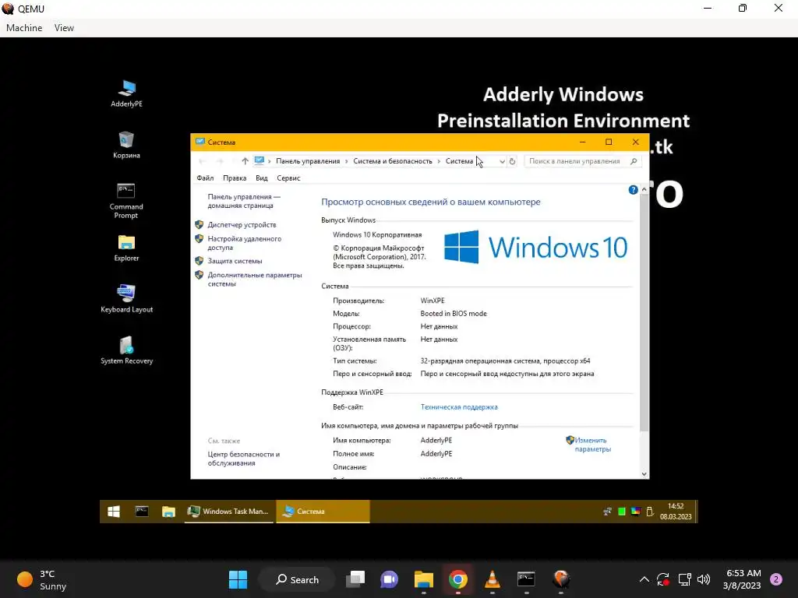Open the help question mark icon

point(633,190)
